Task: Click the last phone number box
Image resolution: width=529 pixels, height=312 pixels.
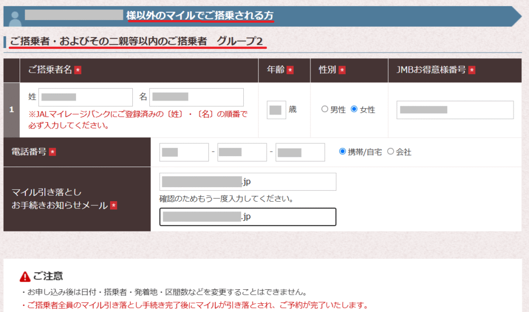Action: click(300, 152)
